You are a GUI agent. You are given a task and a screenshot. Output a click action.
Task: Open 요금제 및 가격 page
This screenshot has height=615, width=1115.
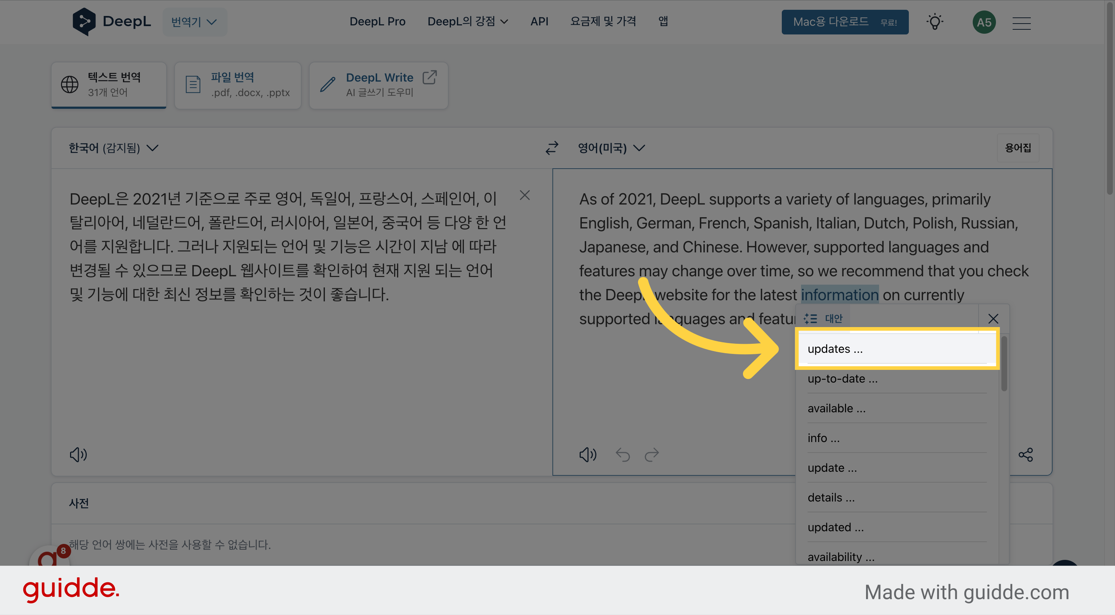[603, 22]
